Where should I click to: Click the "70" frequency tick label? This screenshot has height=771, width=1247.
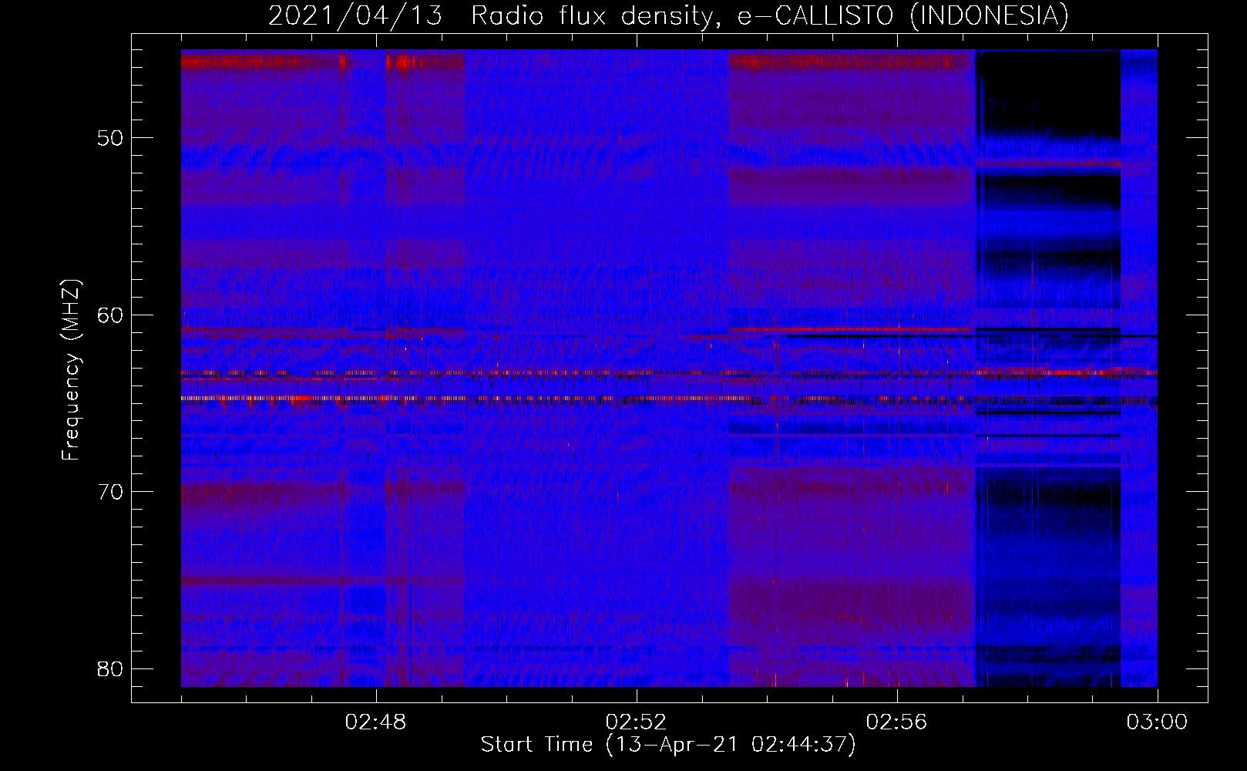(x=110, y=491)
